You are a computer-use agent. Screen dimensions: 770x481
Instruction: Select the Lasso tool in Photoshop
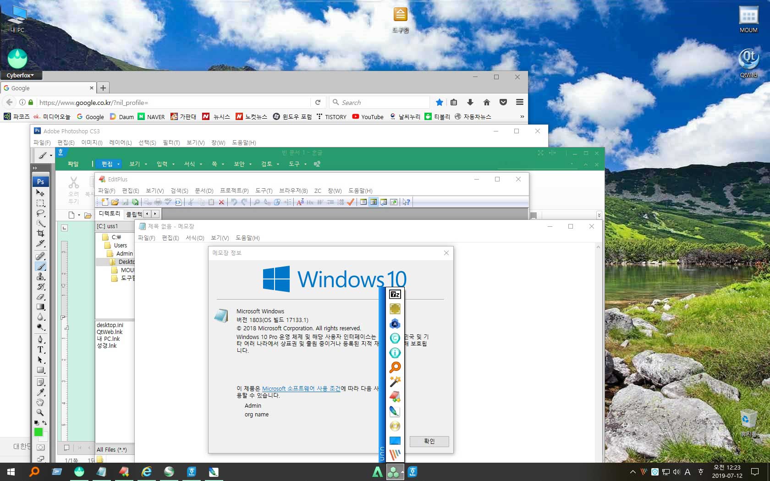[40, 213]
